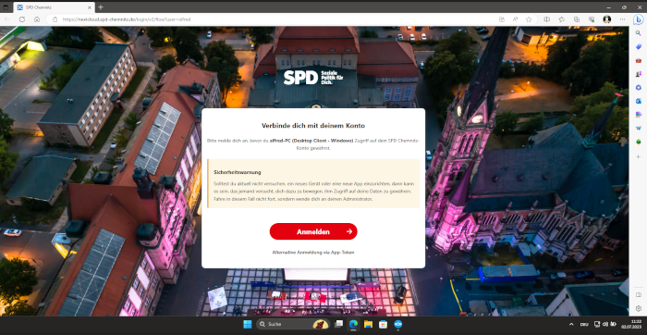Open sidebar green tree icon

(639, 142)
